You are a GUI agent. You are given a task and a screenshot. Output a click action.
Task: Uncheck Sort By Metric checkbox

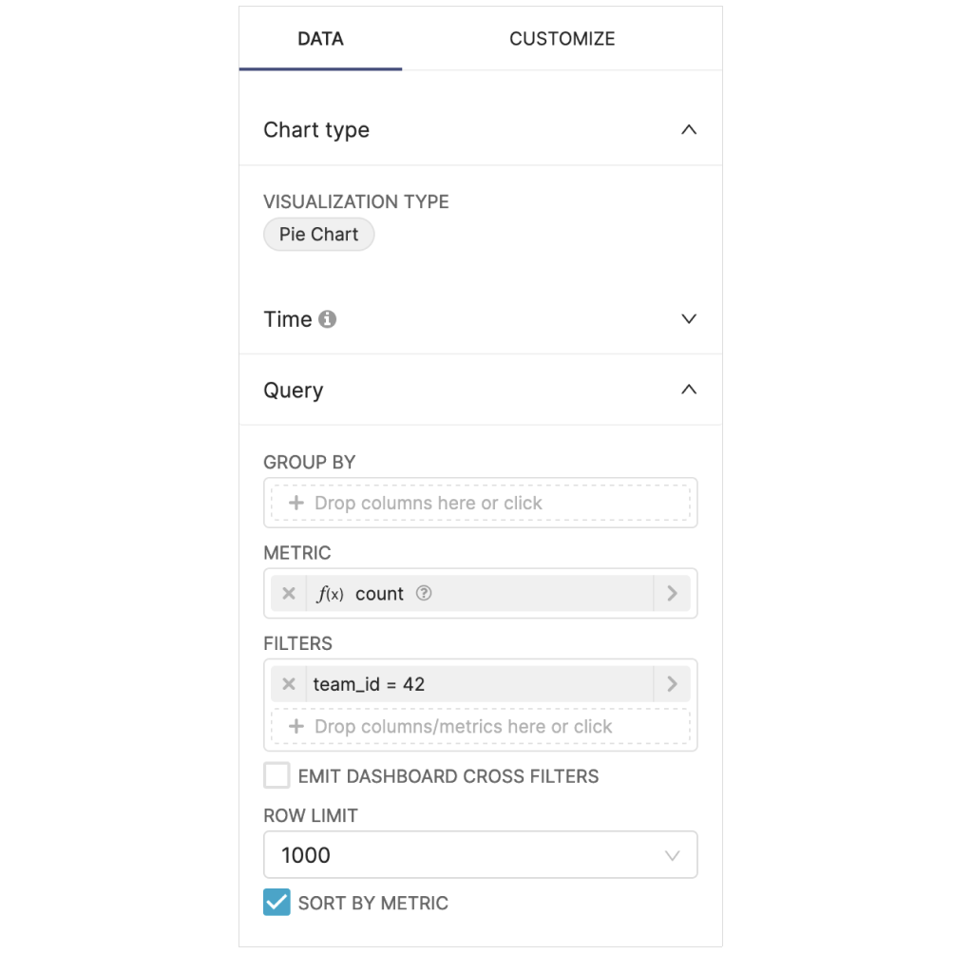pyautogui.click(x=277, y=903)
